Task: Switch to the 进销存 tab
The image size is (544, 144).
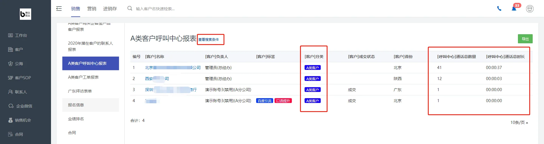Action: point(110,9)
